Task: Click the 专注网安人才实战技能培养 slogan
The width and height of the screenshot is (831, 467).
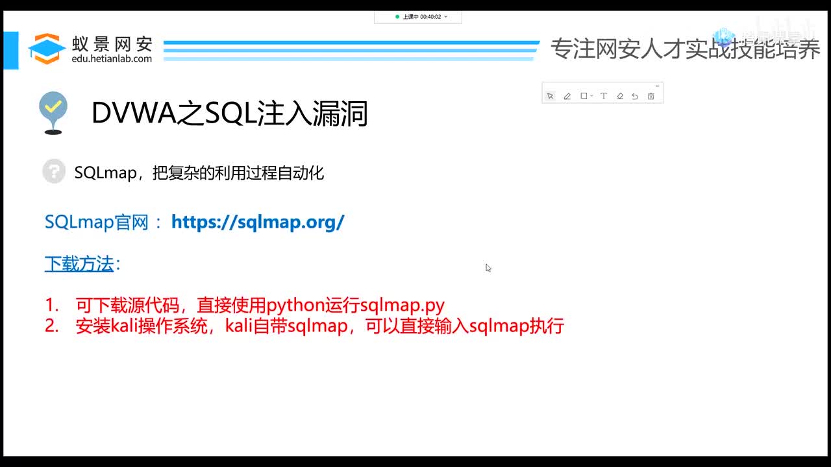Action: (x=686, y=49)
